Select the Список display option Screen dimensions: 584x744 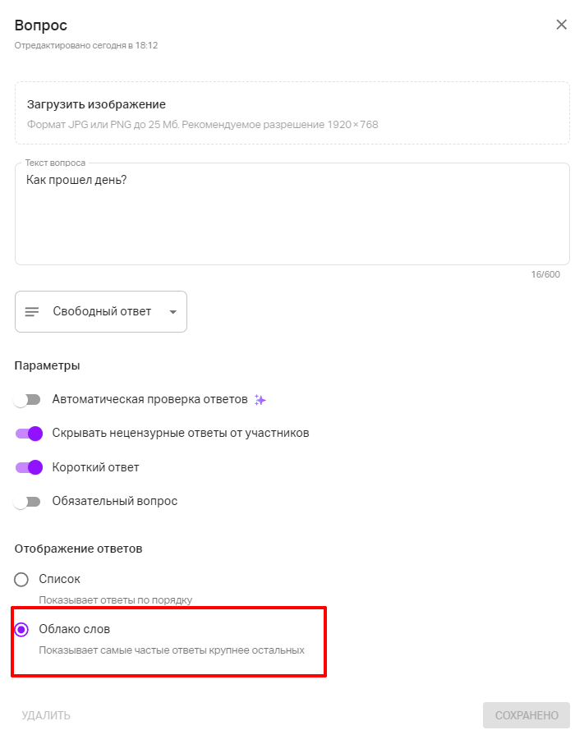click(x=22, y=580)
